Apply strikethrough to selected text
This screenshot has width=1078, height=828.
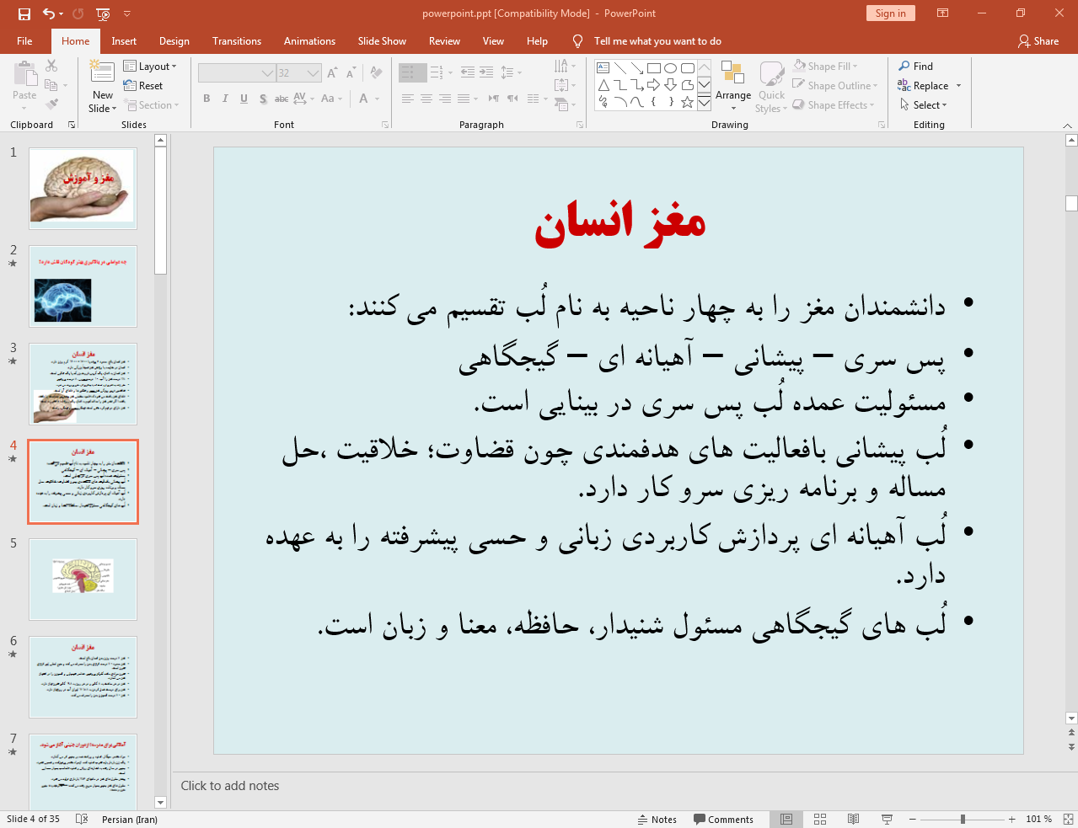[281, 99]
